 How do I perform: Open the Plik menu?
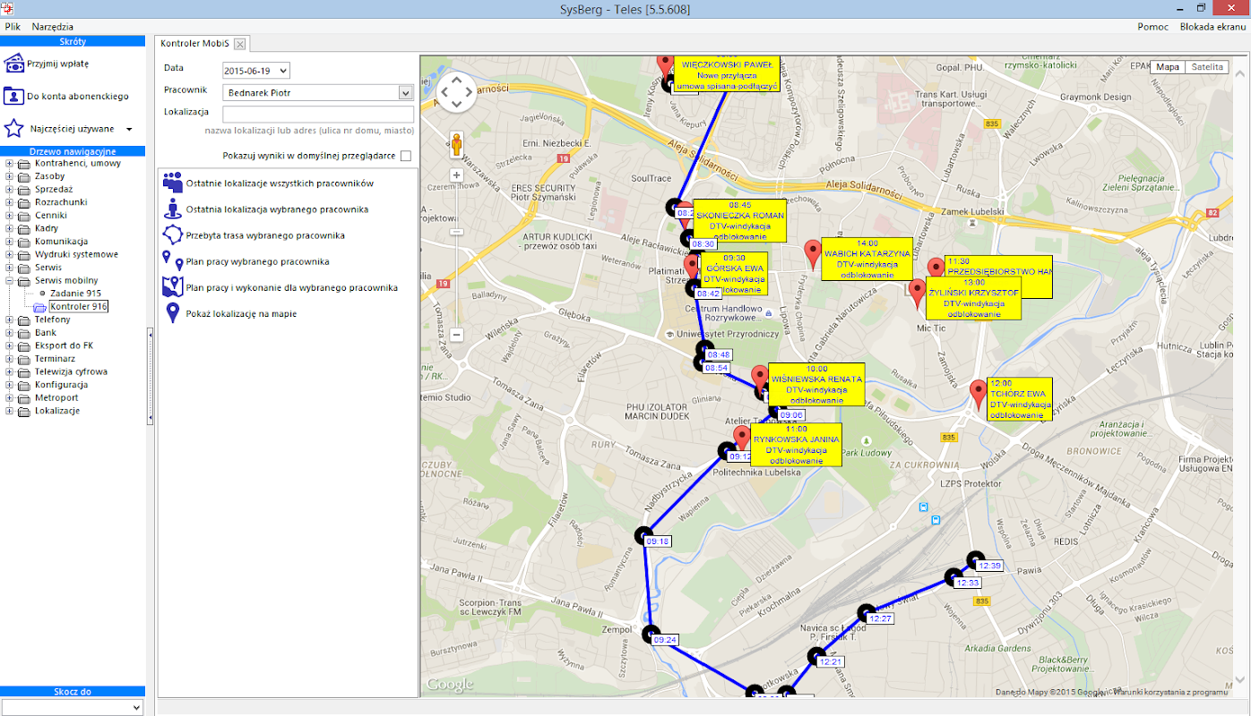tap(13, 27)
